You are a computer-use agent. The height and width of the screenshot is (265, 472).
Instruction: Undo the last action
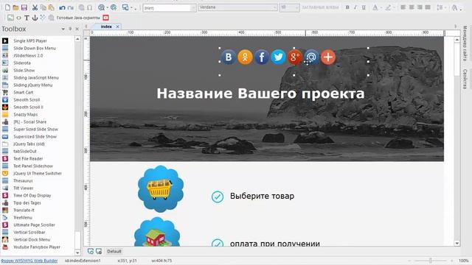click(x=62, y=7)
